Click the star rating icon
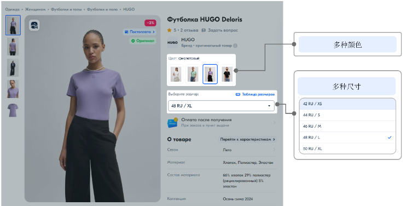This screenshot has width=412, height=206. pyautogui.click(x=169, y=30)
